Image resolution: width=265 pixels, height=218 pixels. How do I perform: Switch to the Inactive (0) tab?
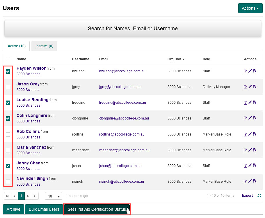pyautogui.click(x=44, y=46)
